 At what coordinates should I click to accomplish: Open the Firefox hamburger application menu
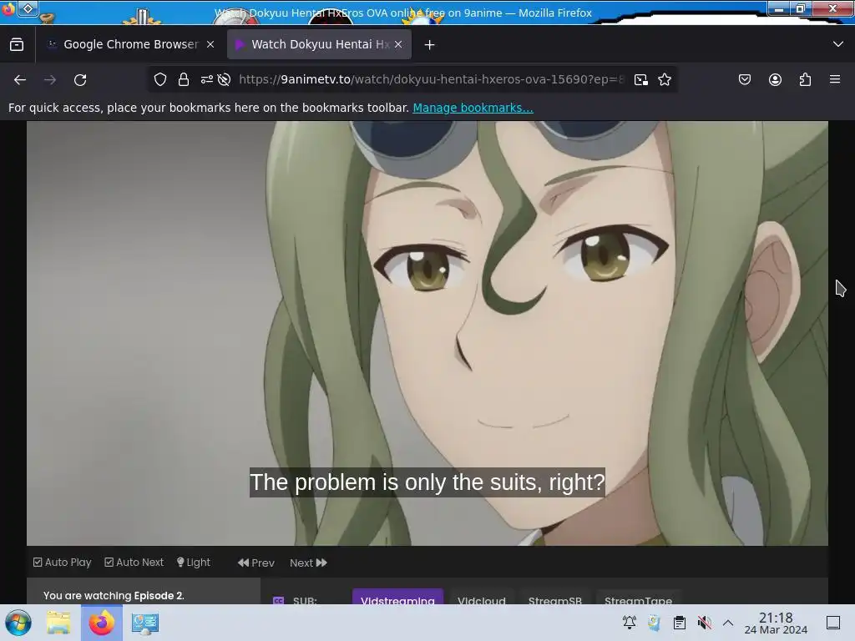click(x=835, y=79)
